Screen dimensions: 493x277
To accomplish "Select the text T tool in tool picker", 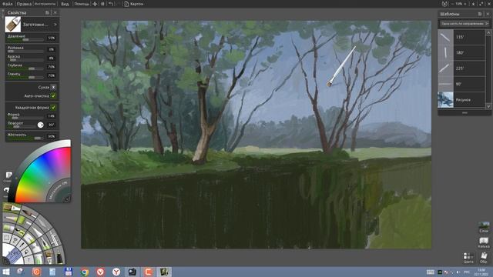I will pos(29,260).
